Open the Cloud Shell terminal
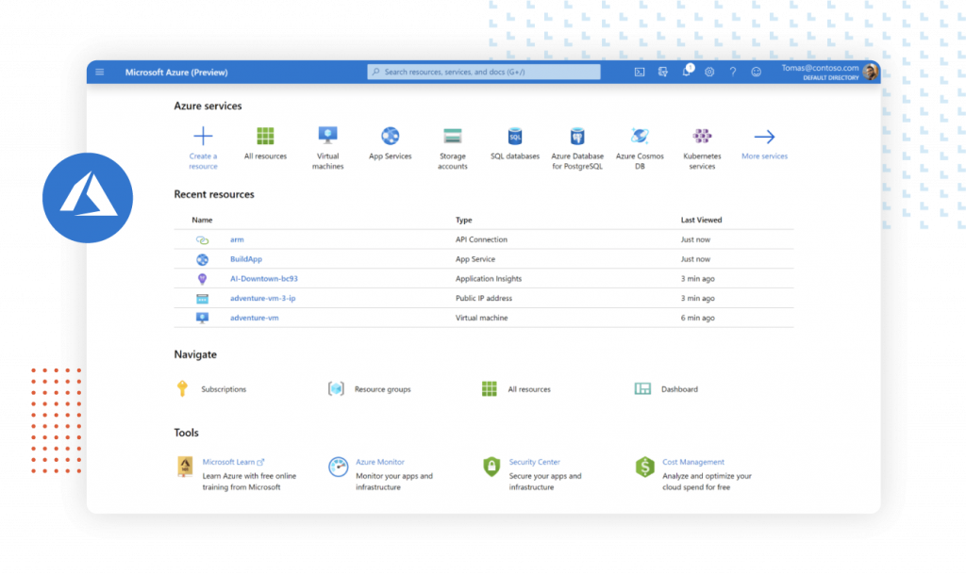 [640, 72]
